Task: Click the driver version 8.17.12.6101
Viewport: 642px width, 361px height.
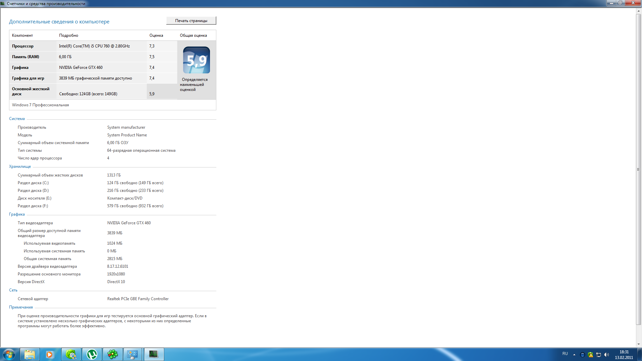Action: point(118,266)
